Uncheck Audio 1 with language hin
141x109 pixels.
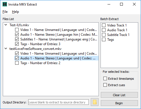tap(17, 35)
